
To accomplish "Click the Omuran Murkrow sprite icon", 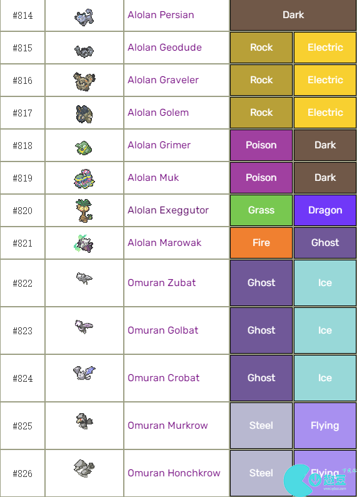I will click(84, 421).
